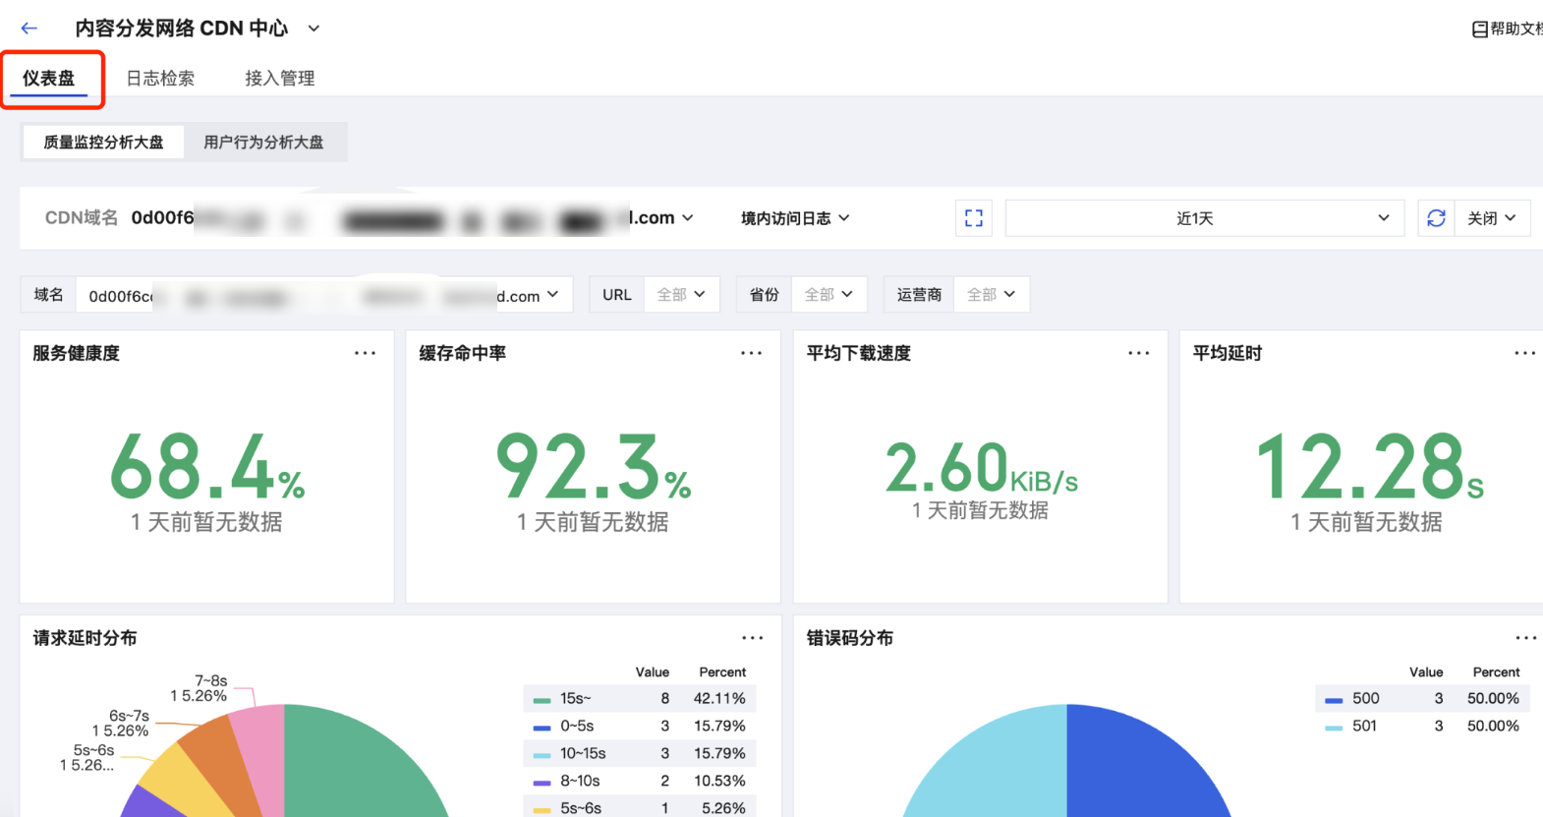The height and width of the screenshot is (817, 1543).
Task: Switch to the 日志检索 tab
Action: (160, 79)
